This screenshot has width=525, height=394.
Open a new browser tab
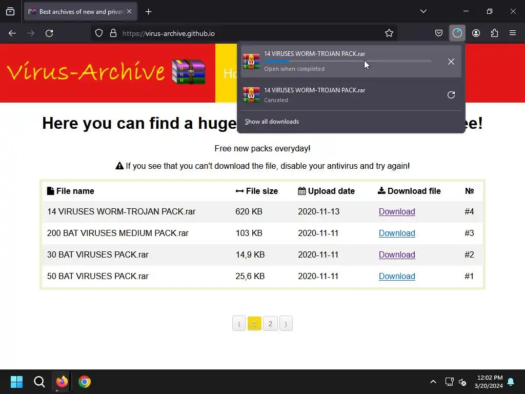tap(148, 12)
